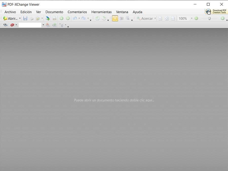The height and width of the screenshot is (171, 228).
Task: Click the Save floppy disk icon
Action: tap(25, 18)
